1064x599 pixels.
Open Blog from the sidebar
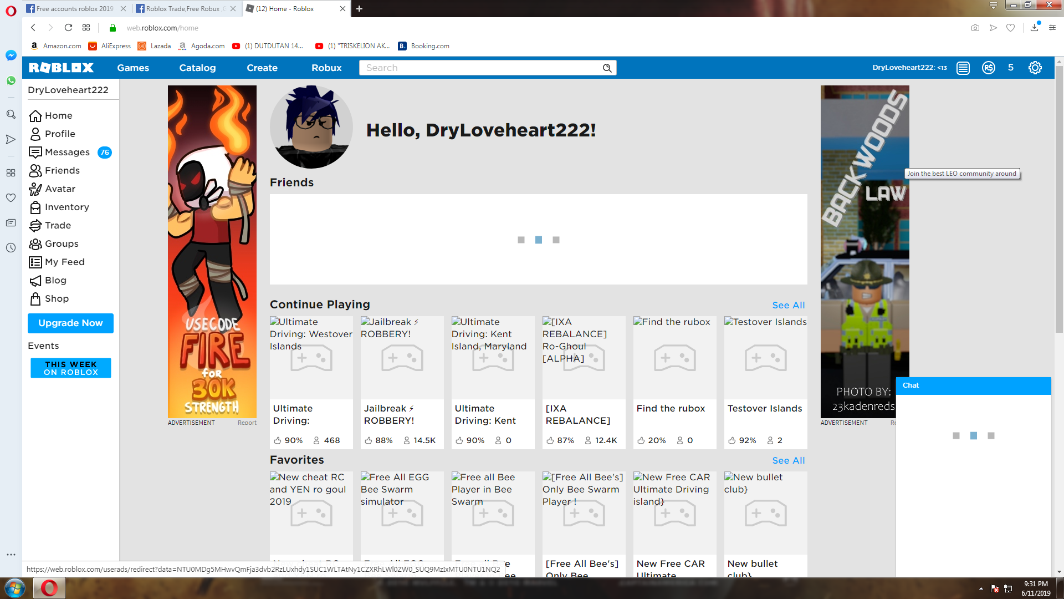(x=48, y=280)
